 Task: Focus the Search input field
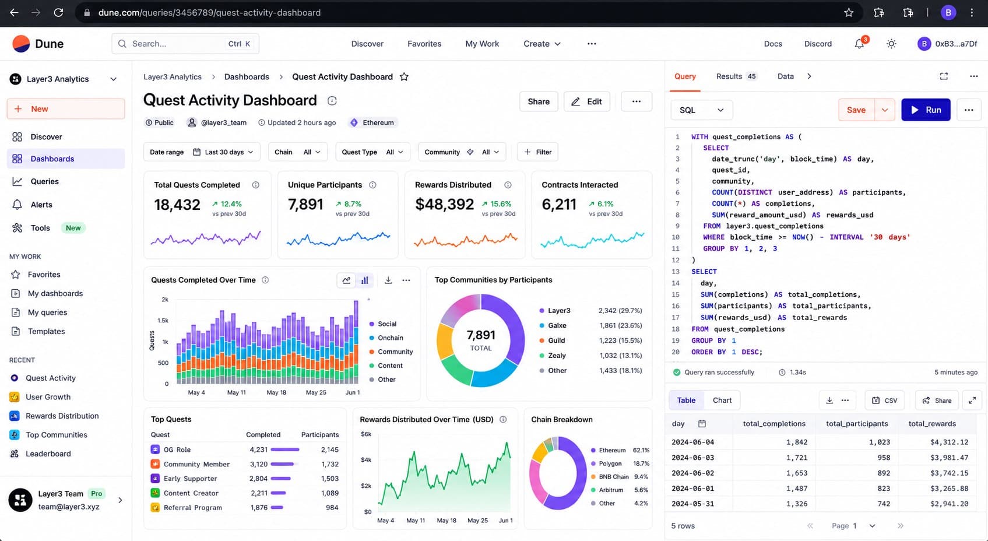click(x=185, y=44)
